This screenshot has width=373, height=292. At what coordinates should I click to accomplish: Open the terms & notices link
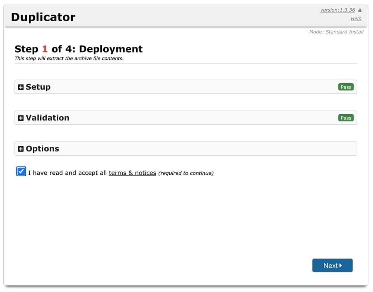click(x=132, y=173)
